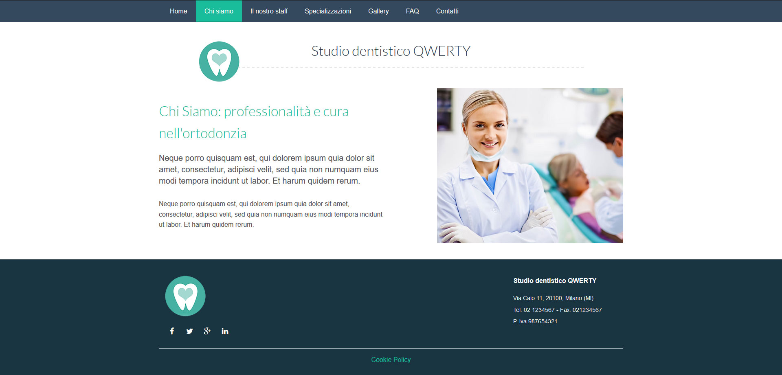Open the Twitter bird icon in the footer
This screenshot has height=375, width=782.
tap(189, 331)
